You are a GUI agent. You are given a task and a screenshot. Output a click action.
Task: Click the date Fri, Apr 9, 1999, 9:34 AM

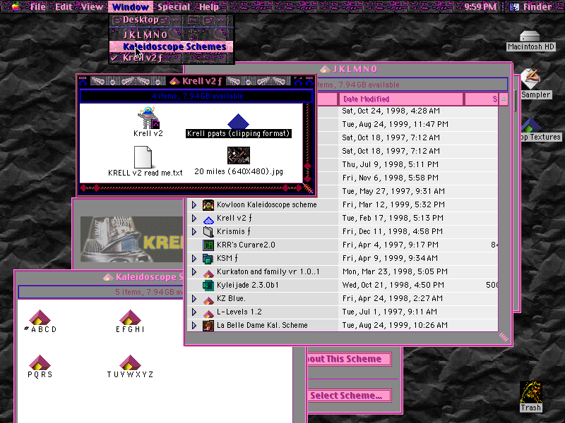[390, 258]
